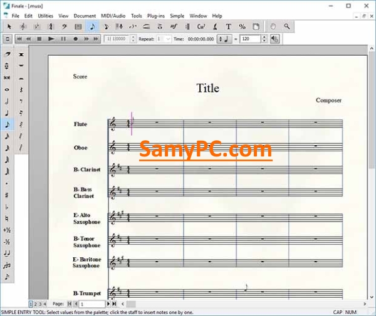The width and height of the screenshot is (376, 316).
Task: Open the File menu
Action: click(x=16, y=16)
